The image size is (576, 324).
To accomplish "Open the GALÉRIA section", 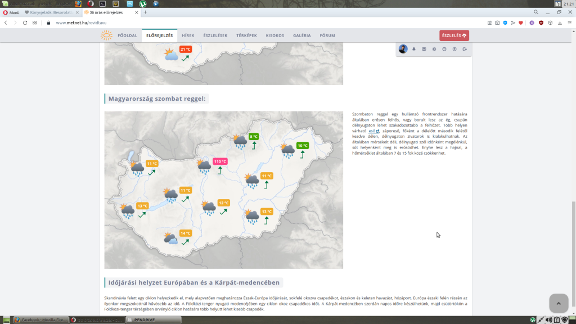I will coord(301,35).
